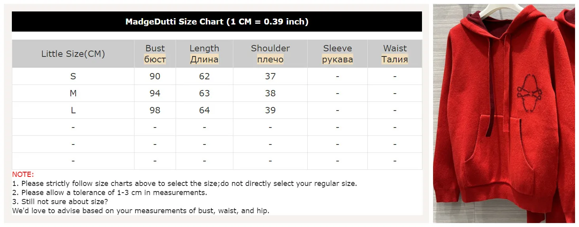Click the Shoulder column header
The height and width of the screenshot is (227, 579).
(270, 54)
